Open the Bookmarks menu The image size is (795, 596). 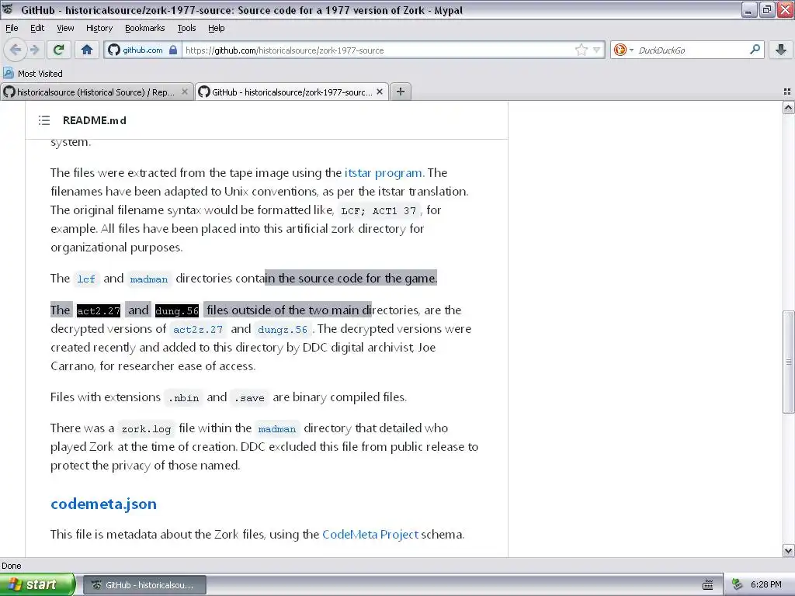(x=144, y=28)
